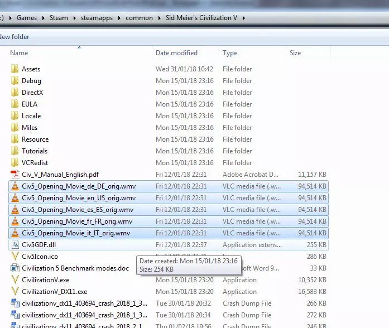This screenshot has width=389, height=328.
Task: Select the VCRedist folder name
Action: click(x=35, y=163)
